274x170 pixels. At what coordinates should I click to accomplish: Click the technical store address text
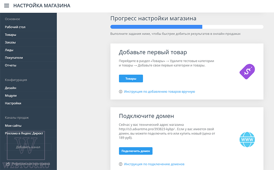[x=147, y=129]
